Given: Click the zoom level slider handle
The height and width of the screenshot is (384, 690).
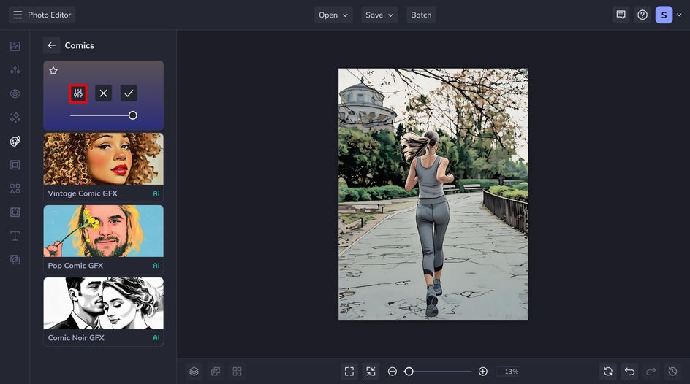Looking at the screenshot, I should [409, 372].
